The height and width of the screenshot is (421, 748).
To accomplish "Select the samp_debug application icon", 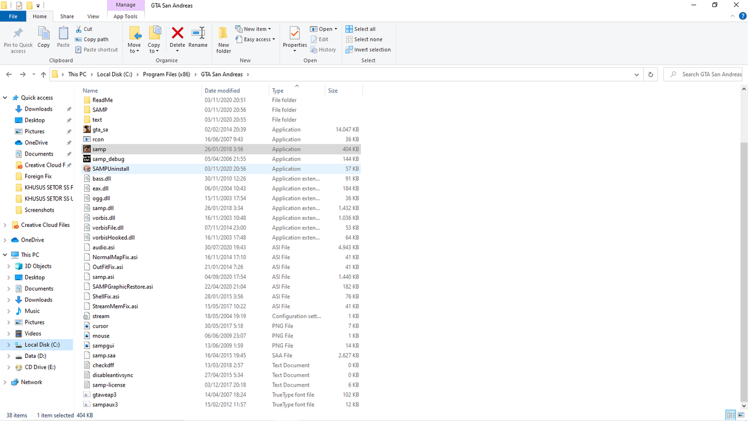I will coord(87,159).
